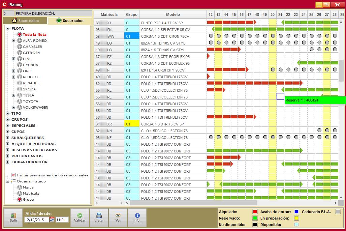Click the Listar printer icon
This screenshot has height=231, width=346.
coord(99,215)
